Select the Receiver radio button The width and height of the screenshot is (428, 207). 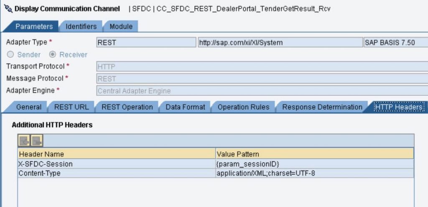tap(52, 55)
